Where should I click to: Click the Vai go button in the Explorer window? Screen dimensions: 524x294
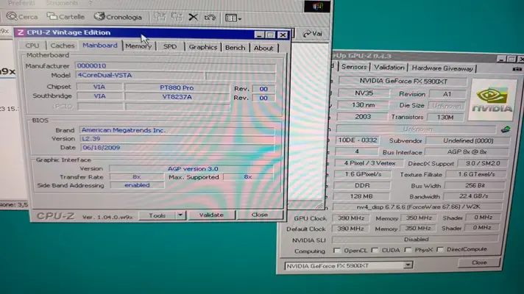[313, 33]
